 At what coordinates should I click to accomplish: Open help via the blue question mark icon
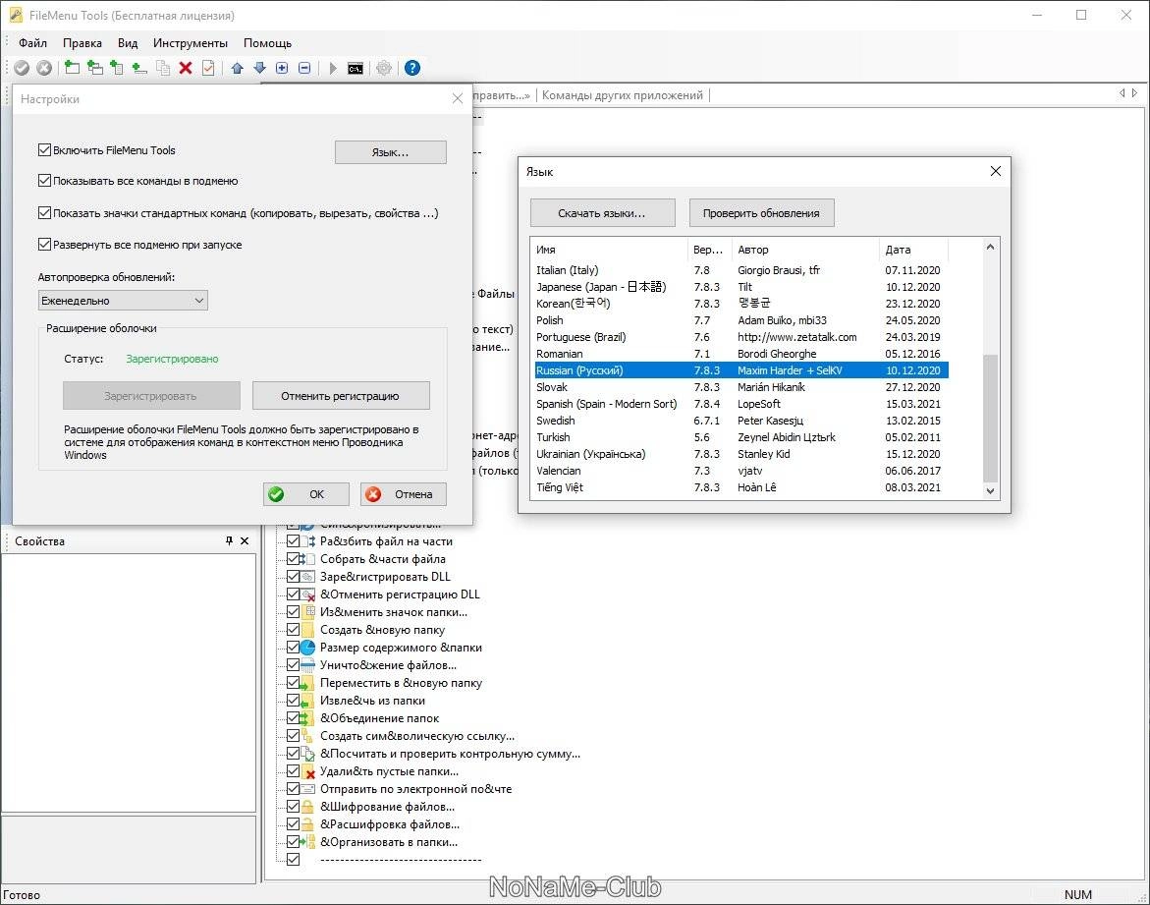[412, 68]
